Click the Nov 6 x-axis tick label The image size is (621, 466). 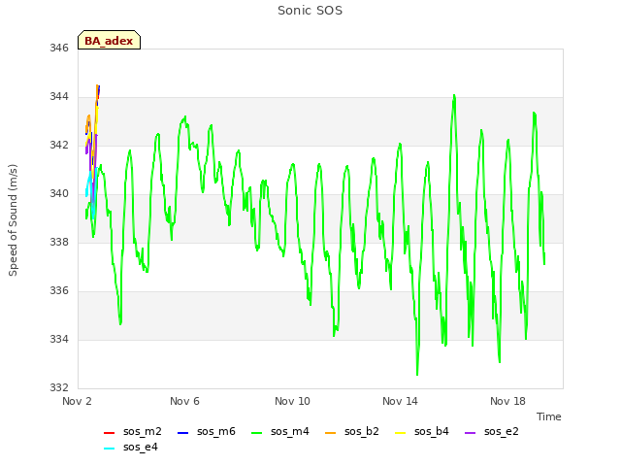click(x=184, y=401)
